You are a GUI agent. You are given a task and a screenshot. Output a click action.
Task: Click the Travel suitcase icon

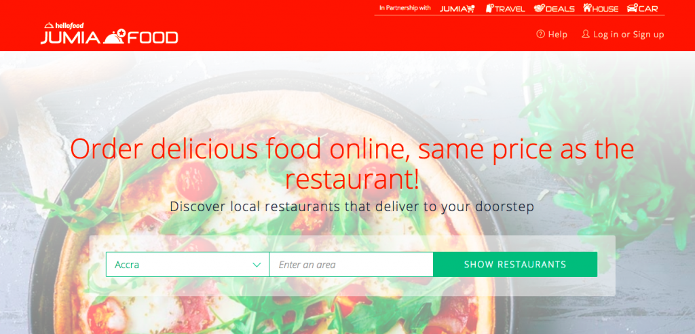click(490, 8)
